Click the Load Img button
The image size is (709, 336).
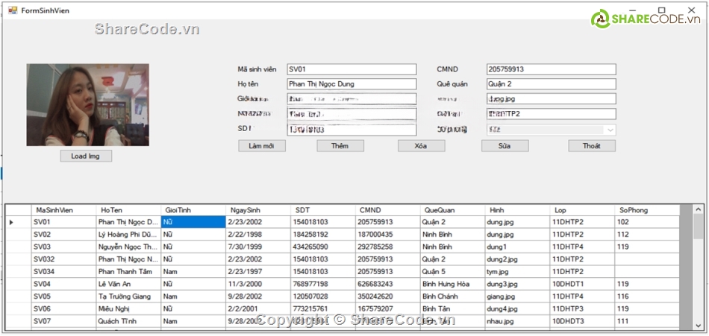(86, 156)
